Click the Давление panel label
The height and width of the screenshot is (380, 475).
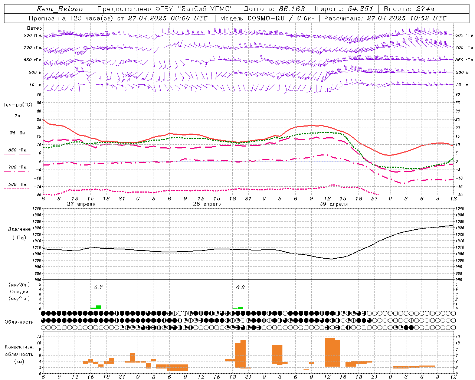[19, 229]
